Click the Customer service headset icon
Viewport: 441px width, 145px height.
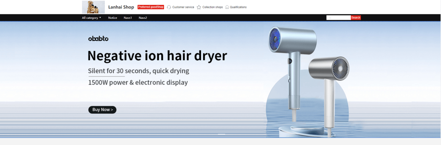tap(169, 7)
